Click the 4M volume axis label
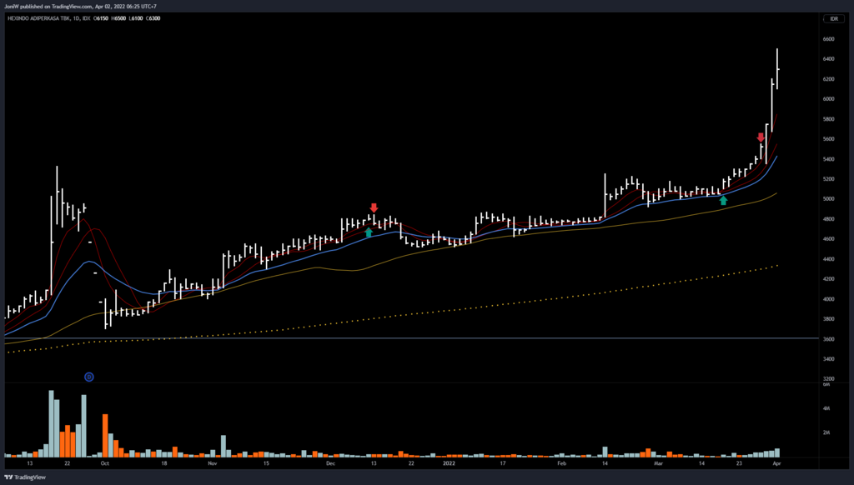 [826, 409]
